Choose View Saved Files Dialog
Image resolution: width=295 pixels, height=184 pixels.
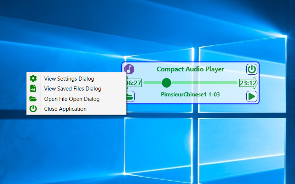[76, 89]
